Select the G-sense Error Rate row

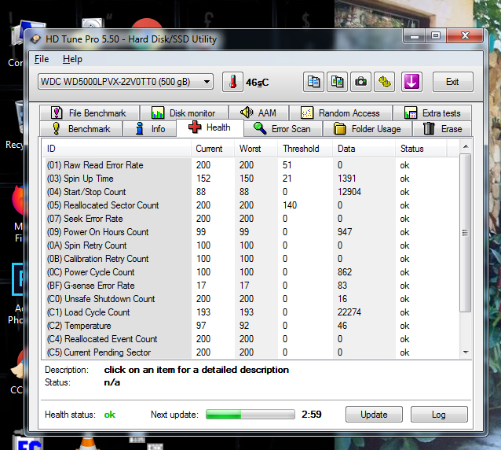251,286
